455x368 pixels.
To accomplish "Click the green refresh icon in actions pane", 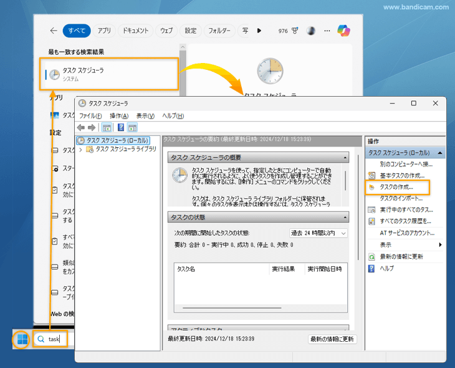I will (371, 257).
